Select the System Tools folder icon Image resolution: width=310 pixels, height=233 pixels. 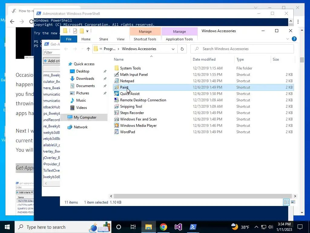[x=117, y=68]
